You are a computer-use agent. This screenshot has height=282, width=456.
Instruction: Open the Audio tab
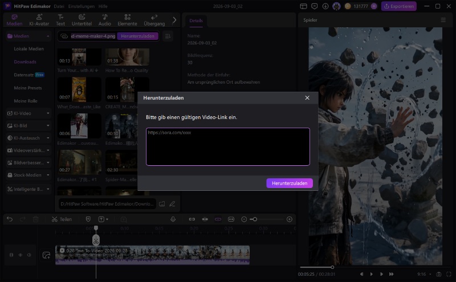(x=104, y=20)
